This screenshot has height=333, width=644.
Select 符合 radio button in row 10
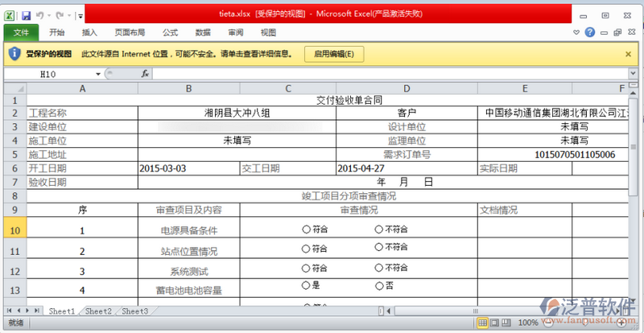306,228
